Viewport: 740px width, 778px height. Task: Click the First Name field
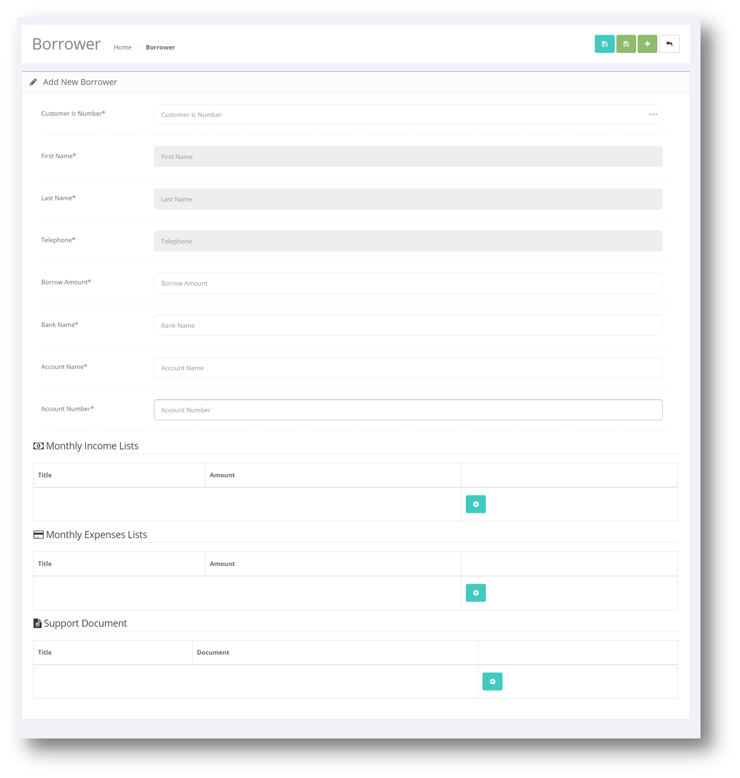tap(408, 157)
